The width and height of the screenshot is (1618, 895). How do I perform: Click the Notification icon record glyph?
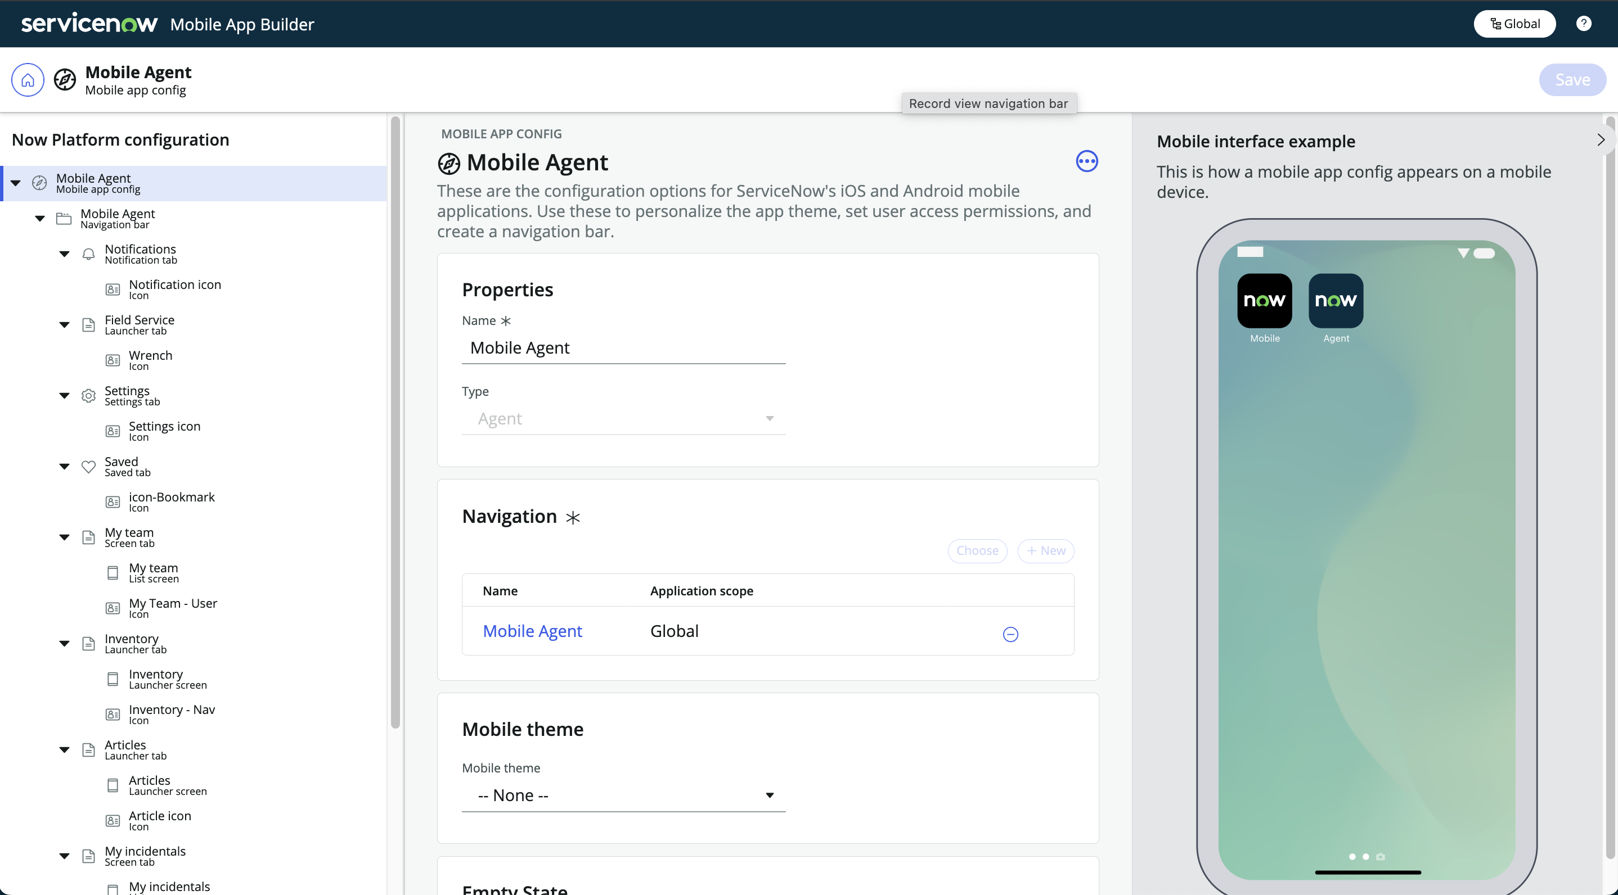[x=113, y=290]
